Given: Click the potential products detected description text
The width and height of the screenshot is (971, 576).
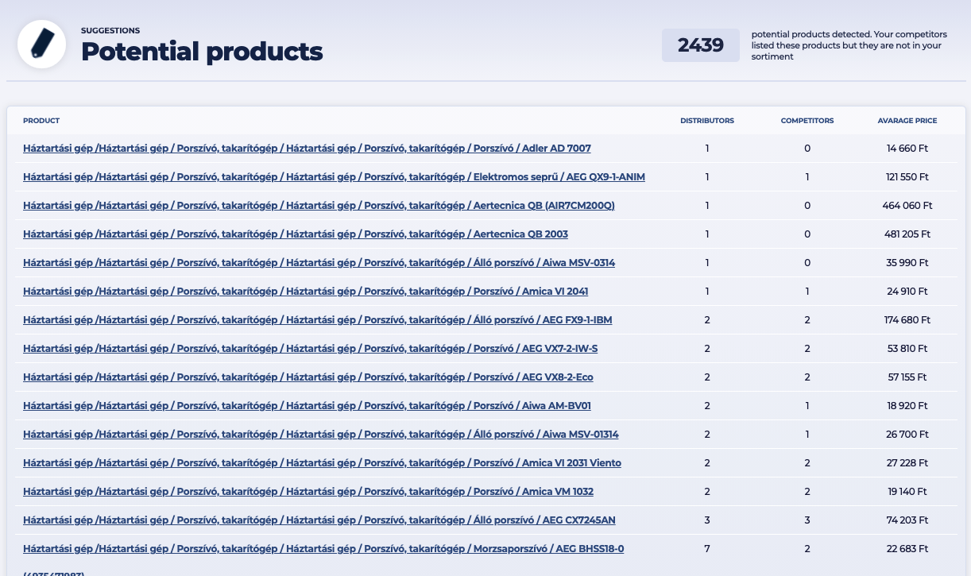Looking at the screenshot, I should 849,45.
